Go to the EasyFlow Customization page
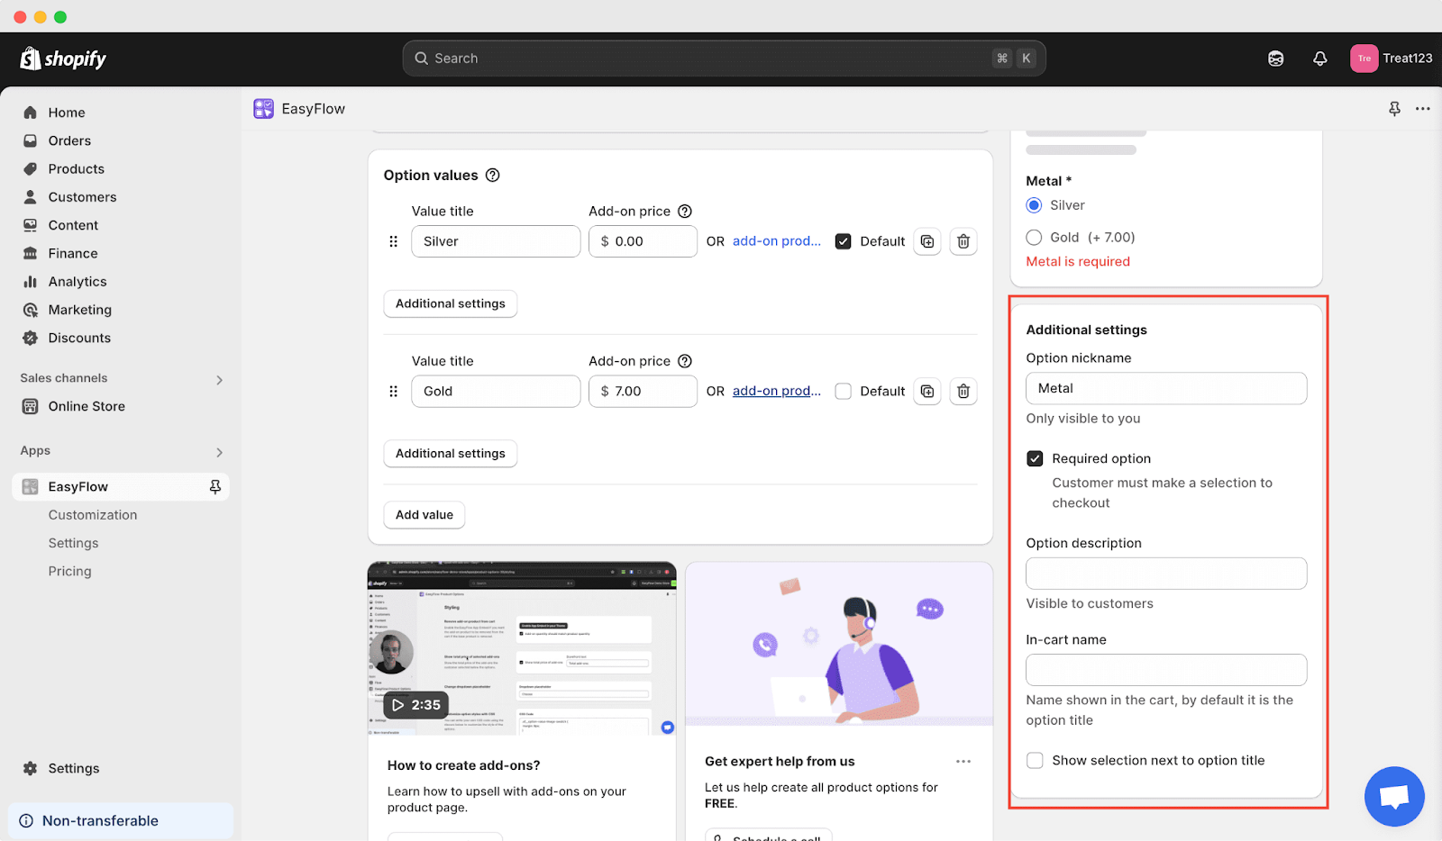Screen dimensions: 1442x841 tap(93, 515)
